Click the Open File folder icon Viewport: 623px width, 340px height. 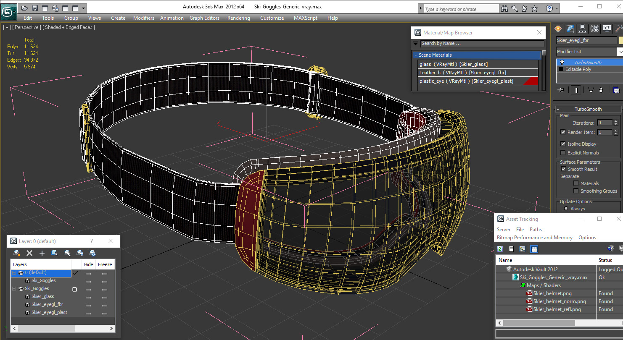(25, 8)
